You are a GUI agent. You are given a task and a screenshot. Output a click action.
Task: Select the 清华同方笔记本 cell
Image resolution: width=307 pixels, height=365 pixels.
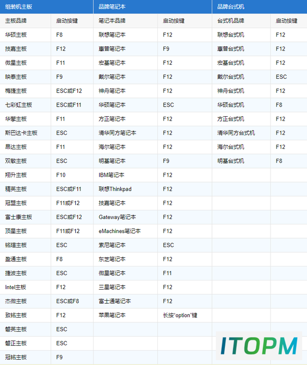(x=125, y=133)
